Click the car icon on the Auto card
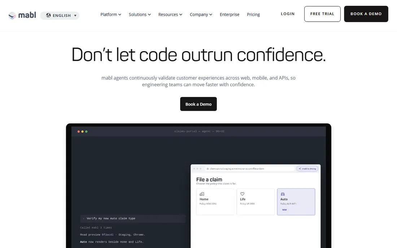This screenshot has width=397, height=248. pos(283,194)
